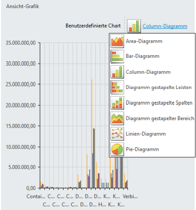Screen dimensions: 196x210
Task: Select the Area-Diagramm icon
Action: (x=117, y=41)
